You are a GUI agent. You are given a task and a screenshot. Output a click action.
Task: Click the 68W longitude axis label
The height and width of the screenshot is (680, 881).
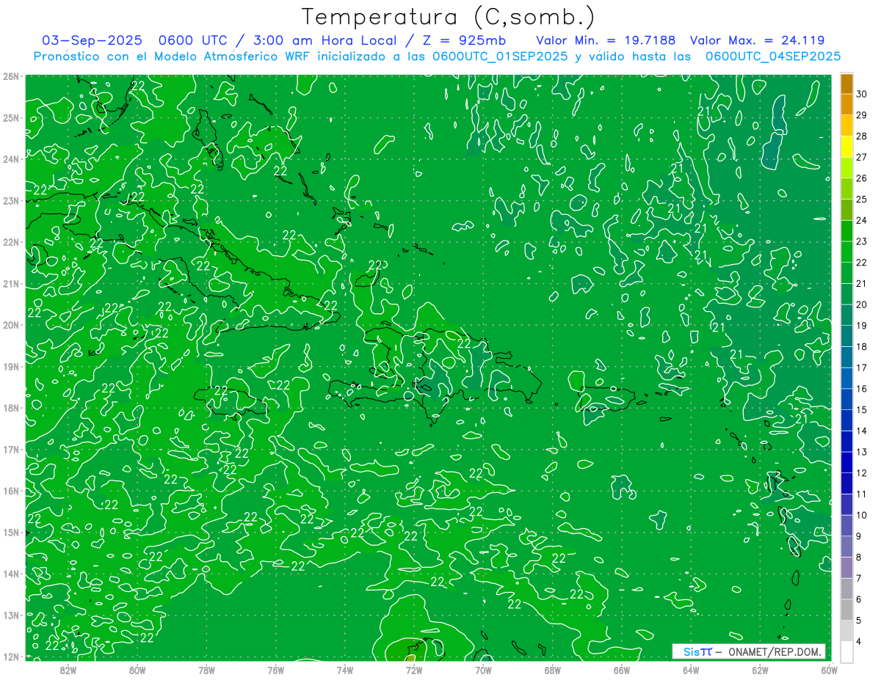(552, 670)
